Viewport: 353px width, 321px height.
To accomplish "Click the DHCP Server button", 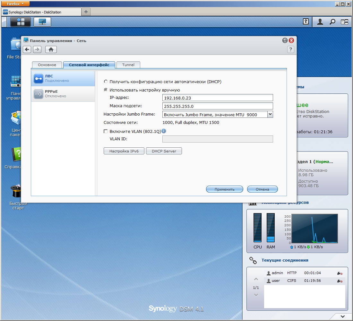I will coord(164,151).
